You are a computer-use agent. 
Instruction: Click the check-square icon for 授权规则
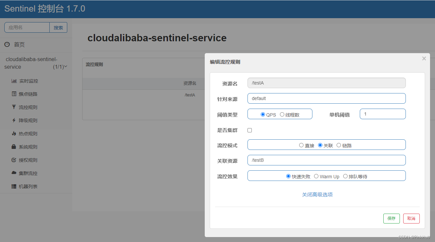[14, 160]
